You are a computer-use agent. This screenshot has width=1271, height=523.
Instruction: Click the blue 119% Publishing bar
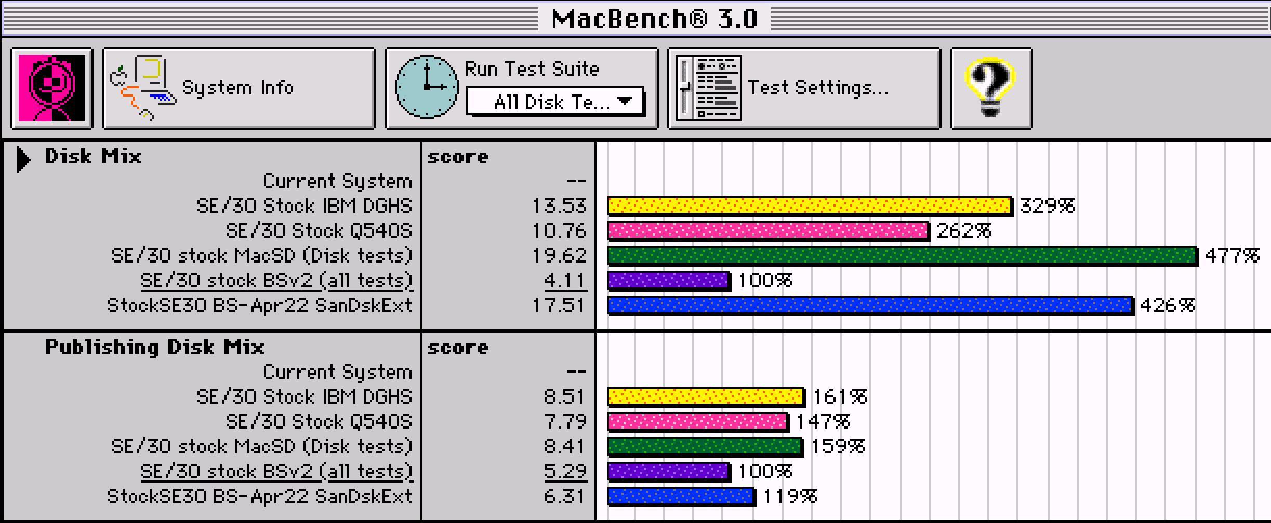click(x=681, y=496)
